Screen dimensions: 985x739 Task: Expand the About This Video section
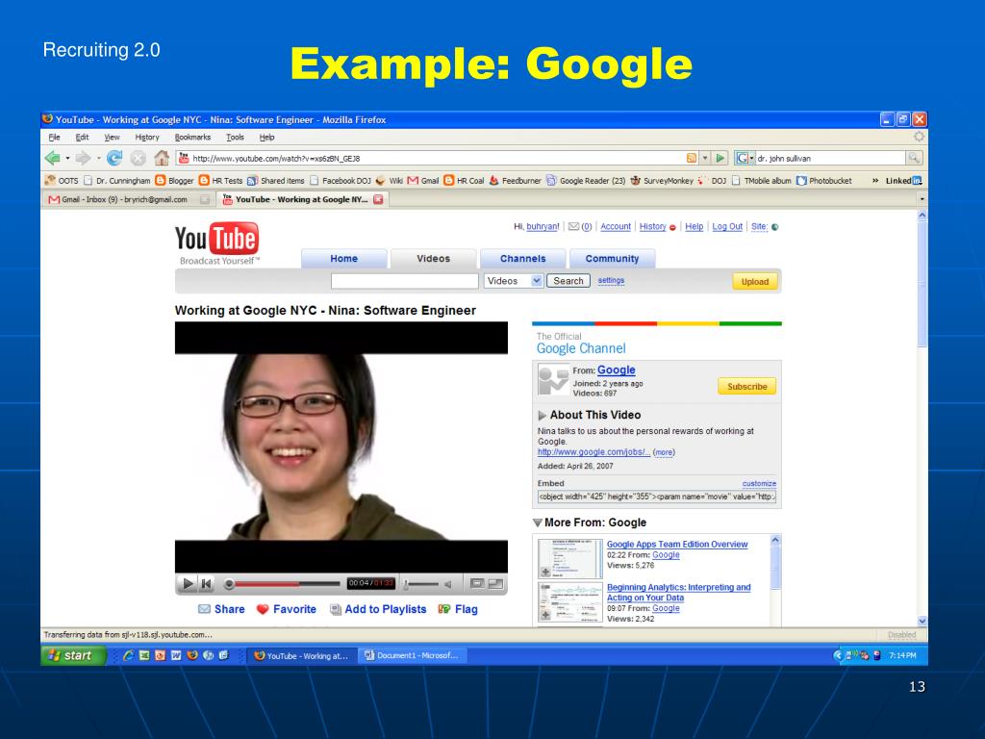(x=543, y=416)
